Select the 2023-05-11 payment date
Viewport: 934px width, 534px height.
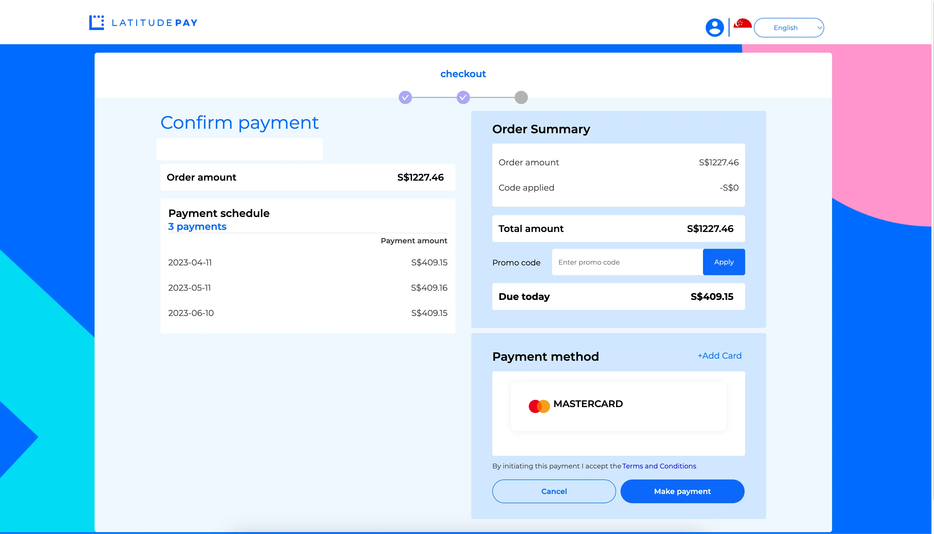coord(189,288)
